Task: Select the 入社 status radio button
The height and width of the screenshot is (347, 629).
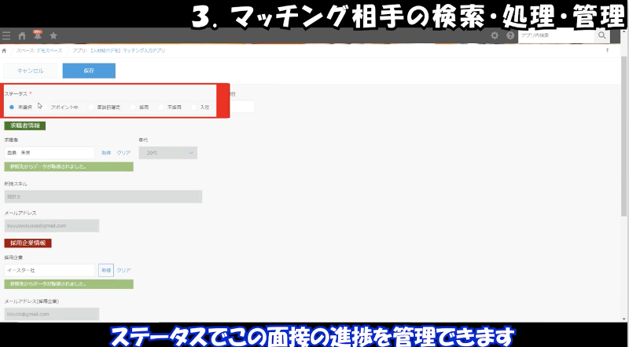Action: pyautogui.click(x=194, y=107)
